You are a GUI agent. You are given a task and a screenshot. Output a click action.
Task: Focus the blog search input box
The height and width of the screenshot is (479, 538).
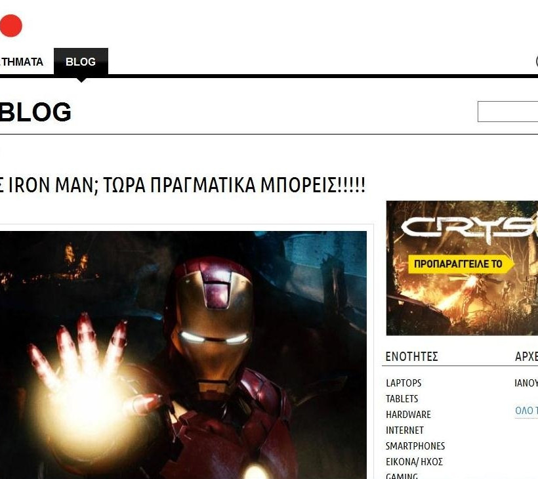(508, 112)
